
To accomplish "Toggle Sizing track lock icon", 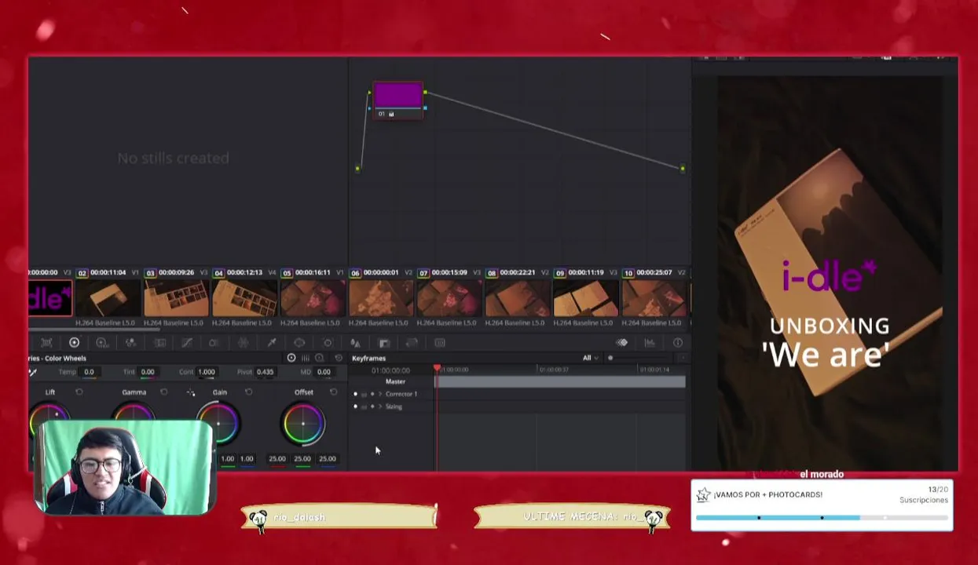I will pos(364,406).
